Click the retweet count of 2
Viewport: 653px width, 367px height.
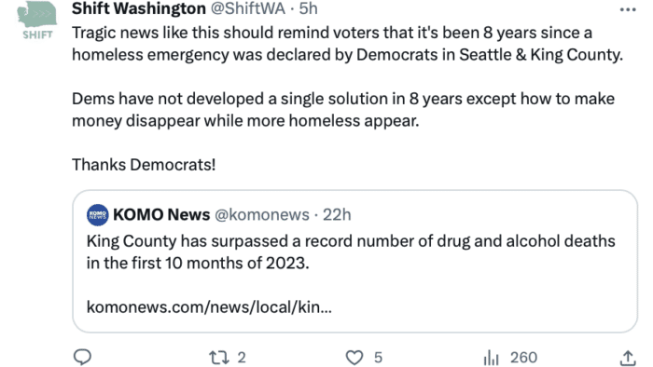point(242,358)
